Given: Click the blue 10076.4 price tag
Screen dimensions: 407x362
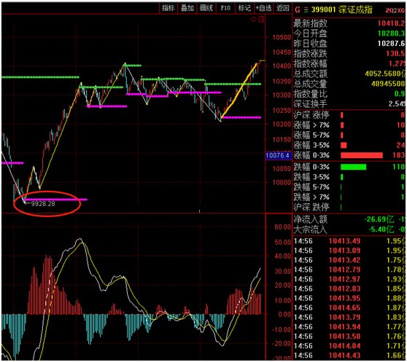Looking at the screenshot, I should (x=278, y=155).
